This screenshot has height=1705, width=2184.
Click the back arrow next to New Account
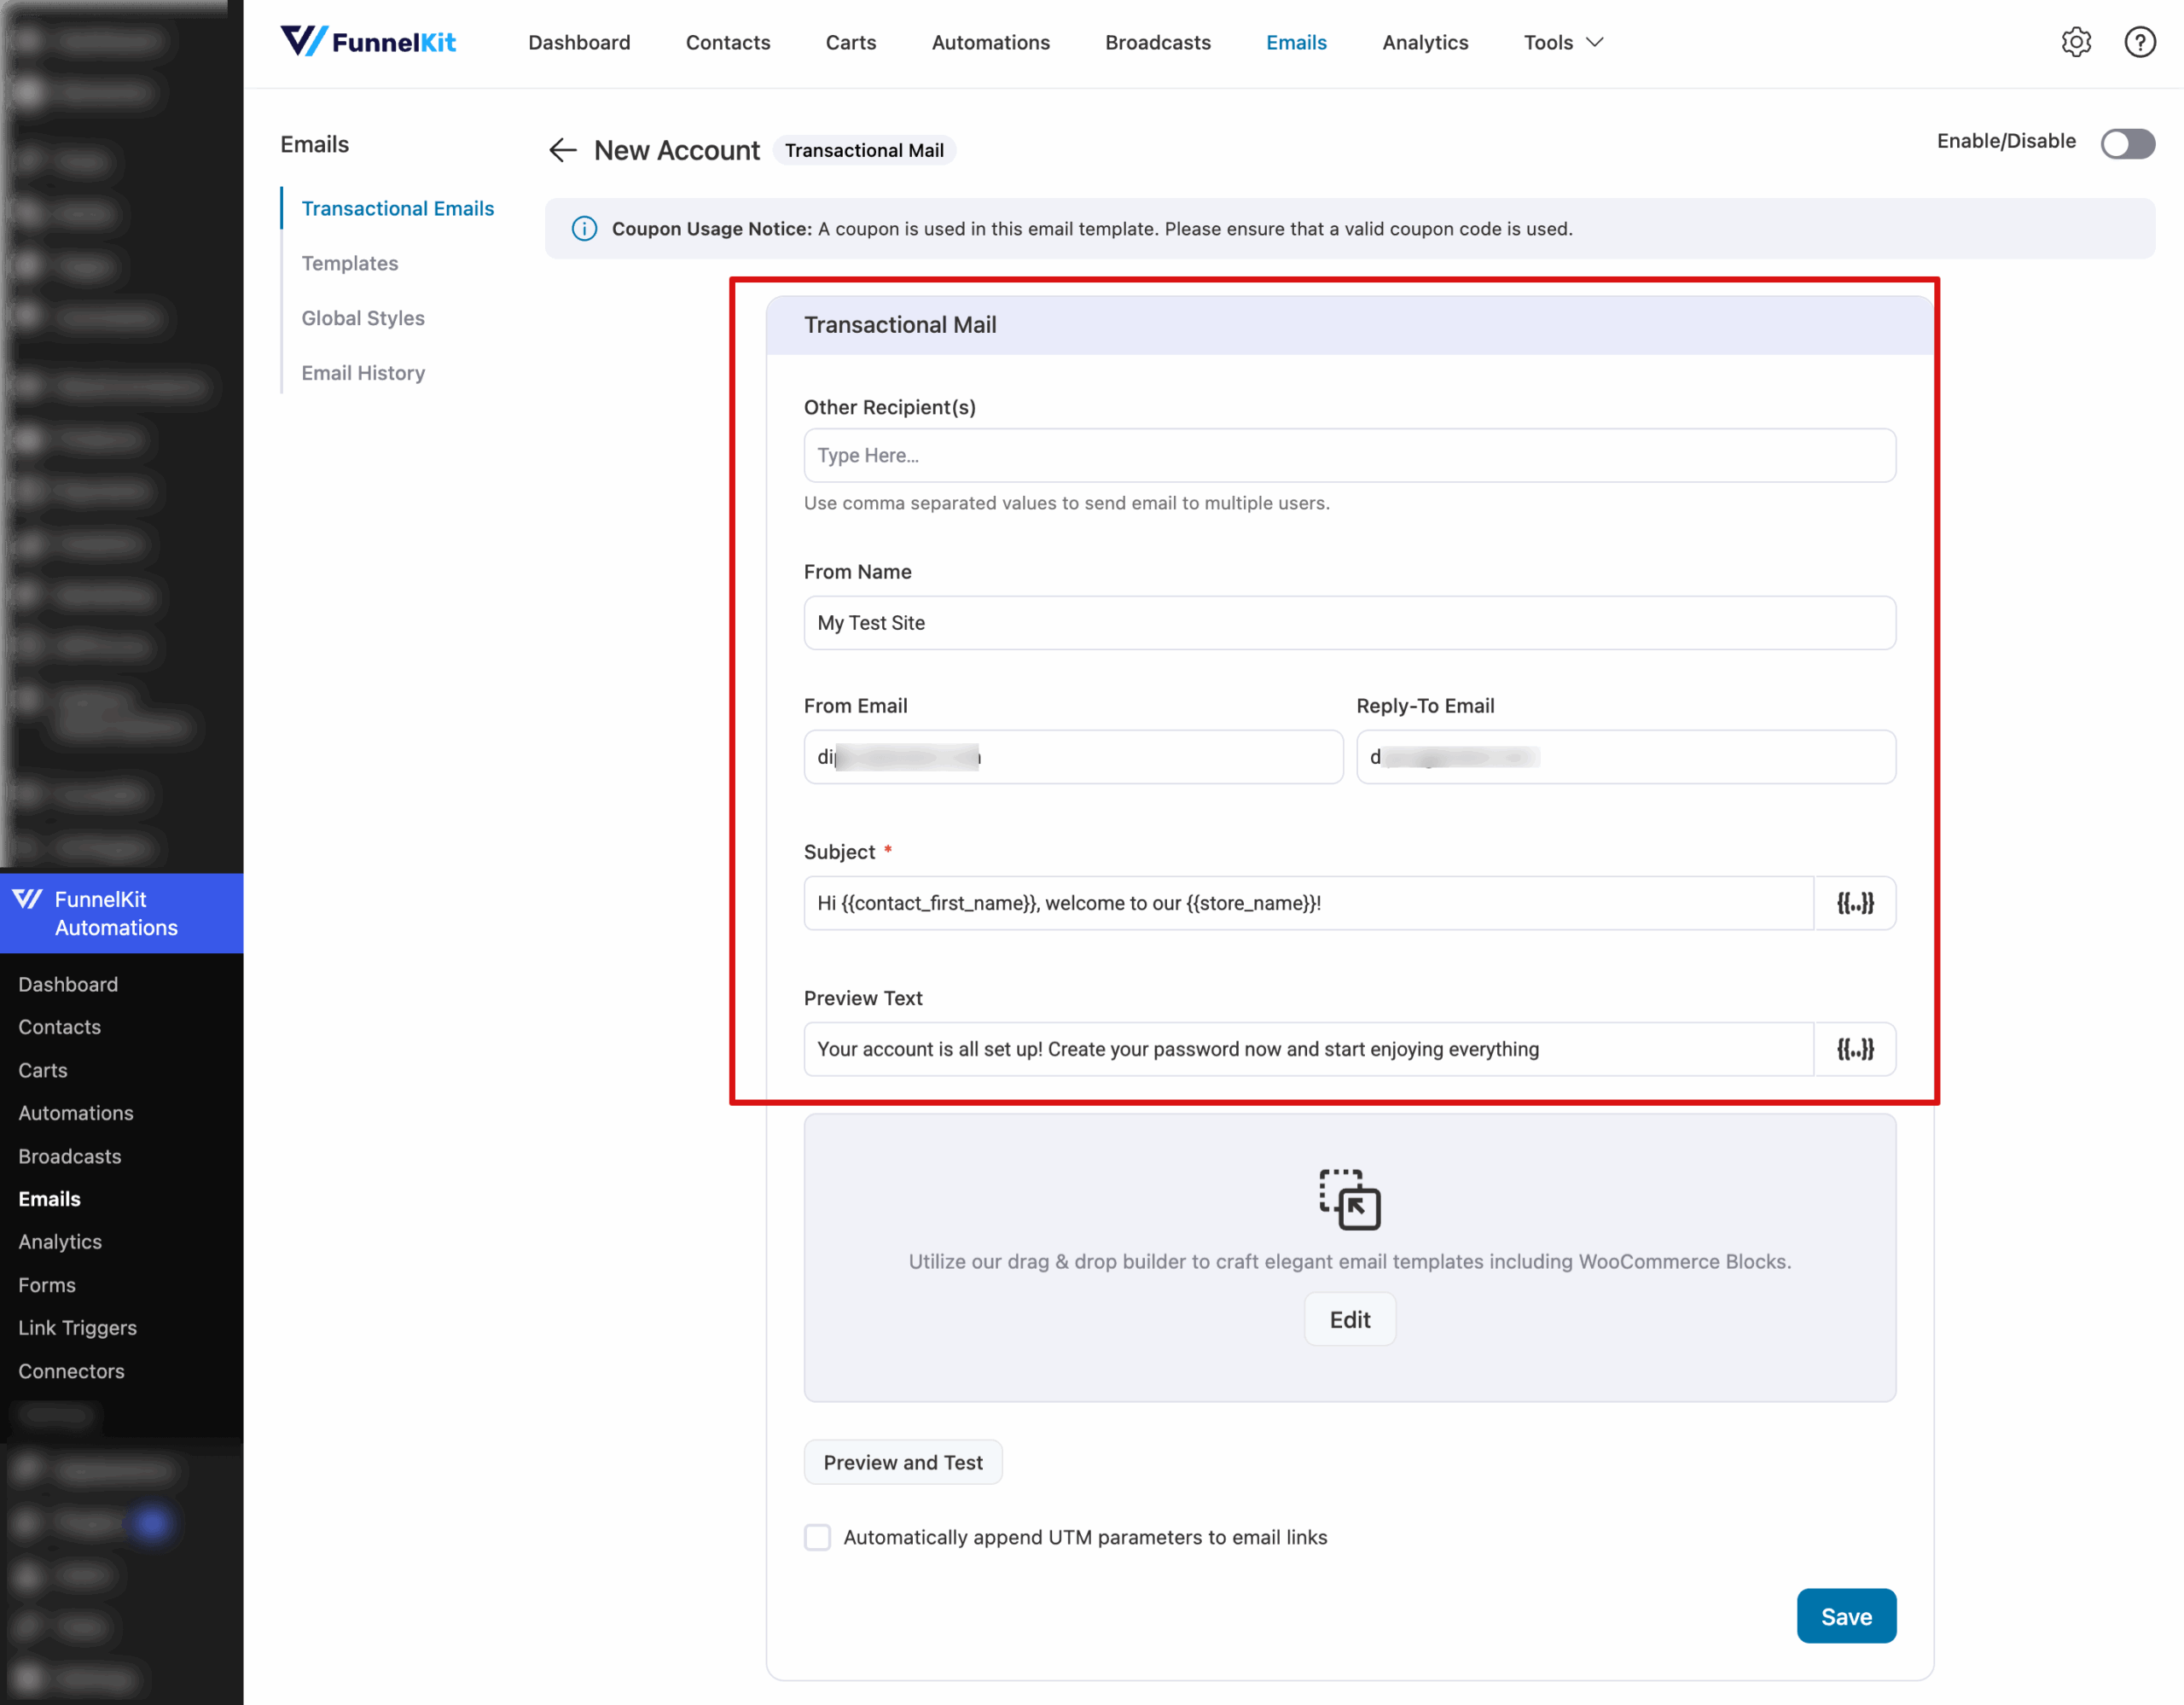tap(562, 149)
